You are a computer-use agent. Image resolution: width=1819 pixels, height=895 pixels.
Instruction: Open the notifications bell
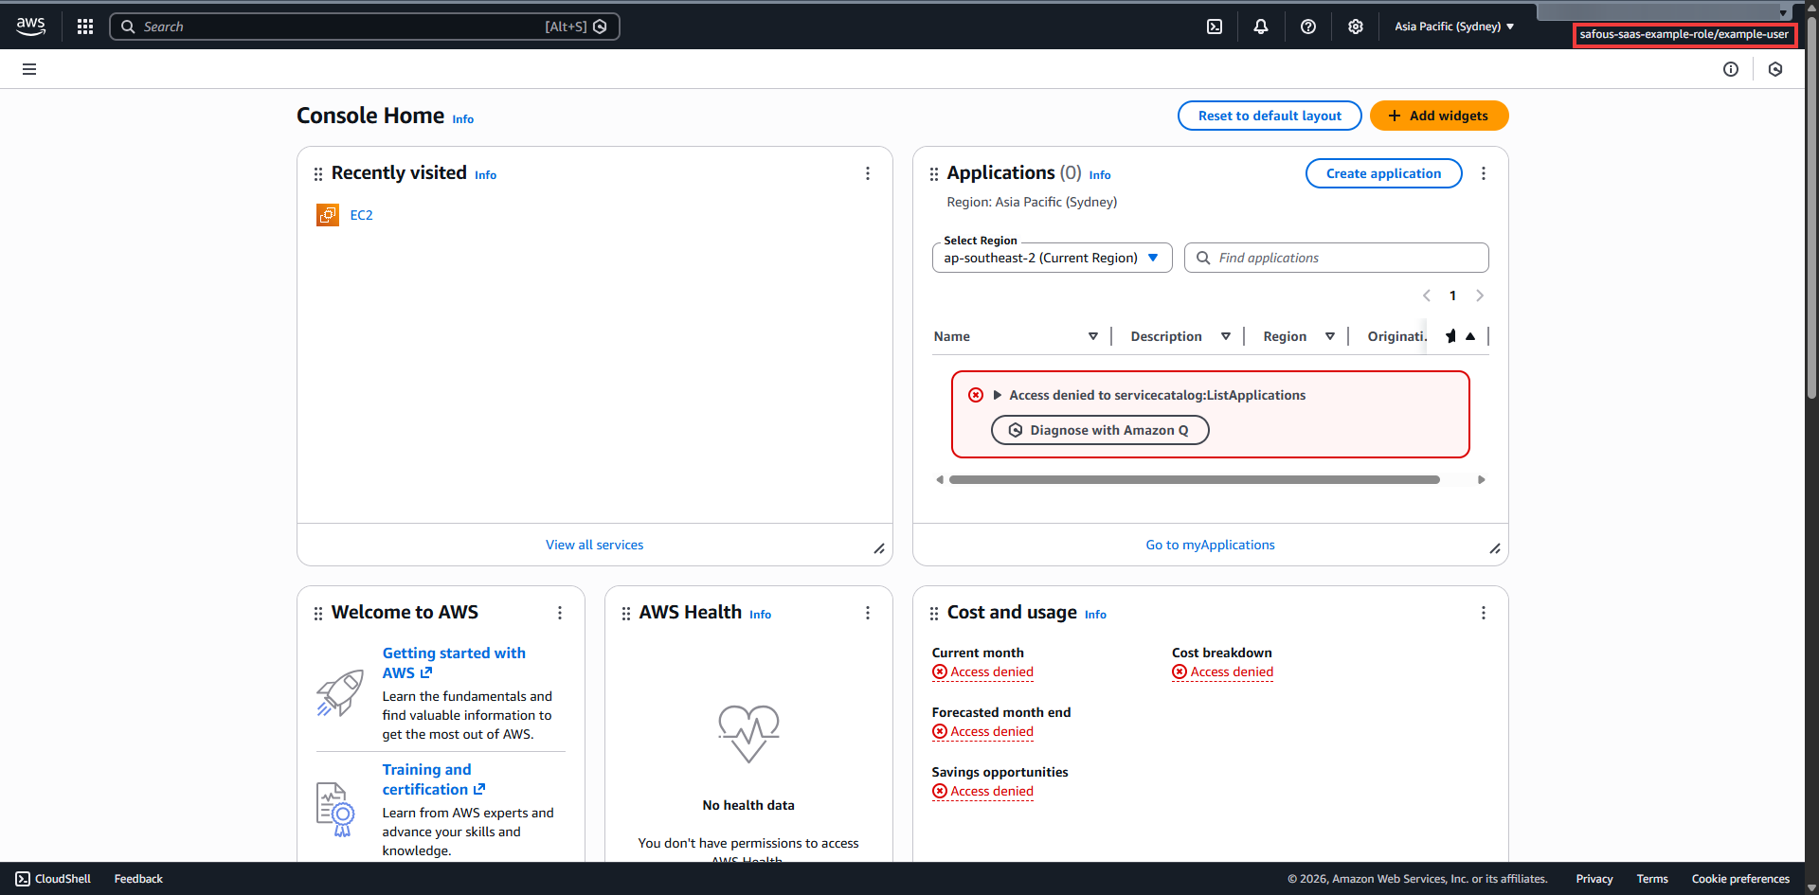coord(1260,27)
